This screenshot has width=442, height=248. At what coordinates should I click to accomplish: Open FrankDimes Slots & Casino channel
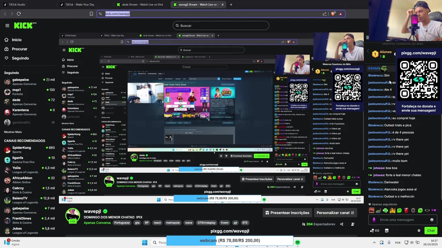coord(29,220)
